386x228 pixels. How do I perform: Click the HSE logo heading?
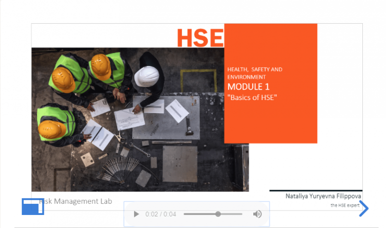click(200, 38)
